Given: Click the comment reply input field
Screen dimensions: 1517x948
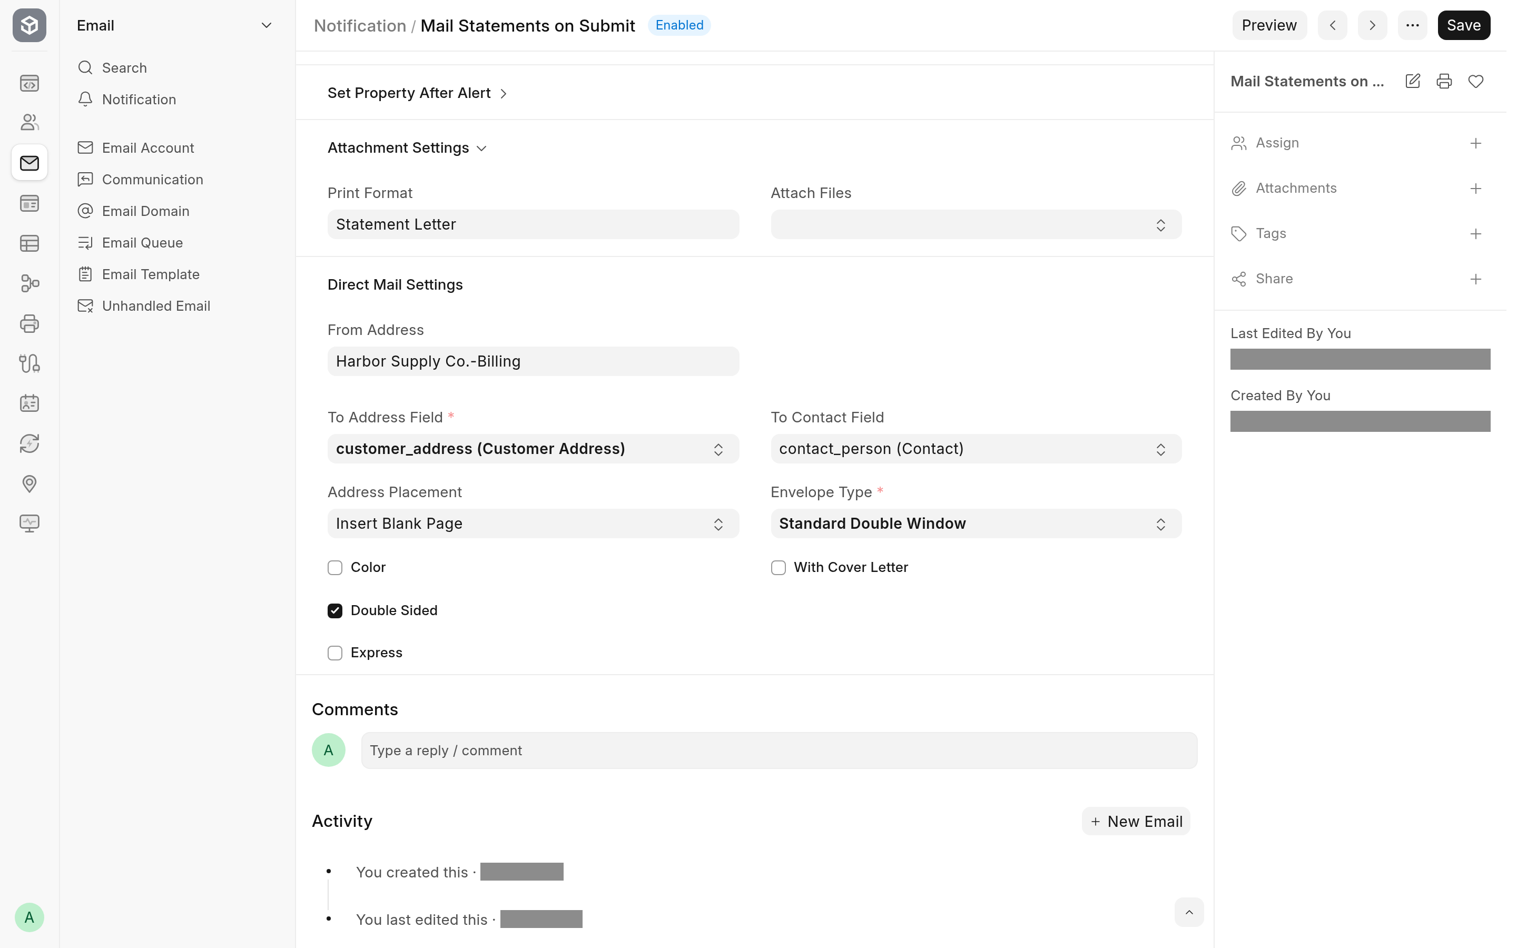Looking at the screenshot, I should pyautogui.click(x=779, y=750).
